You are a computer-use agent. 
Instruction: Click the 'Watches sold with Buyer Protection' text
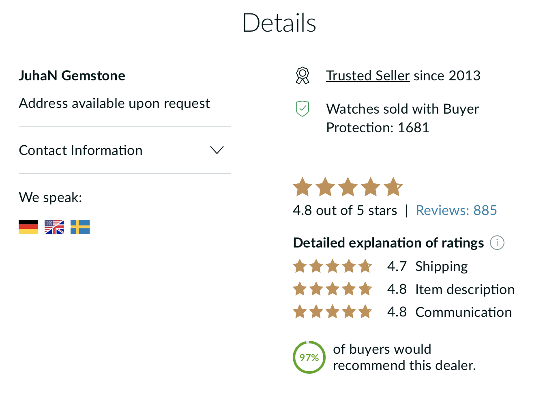402,118
